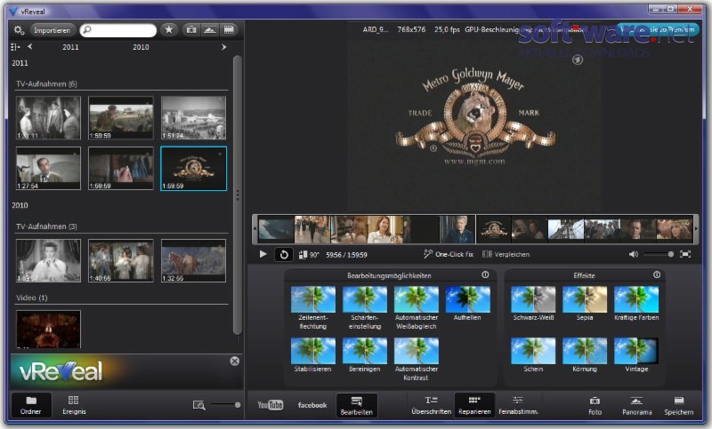Click the Importieren button

tap(53, 30)
